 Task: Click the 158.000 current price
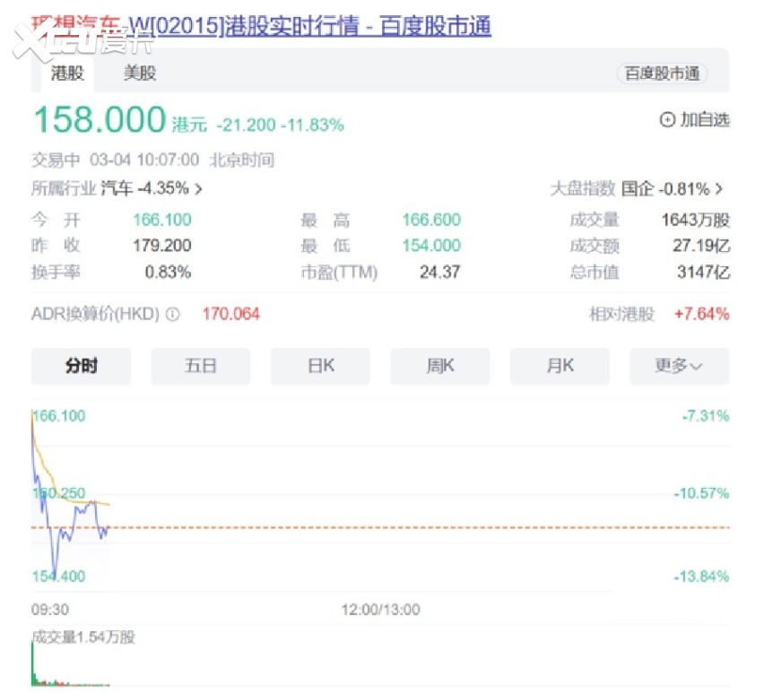tap(100, 119)
